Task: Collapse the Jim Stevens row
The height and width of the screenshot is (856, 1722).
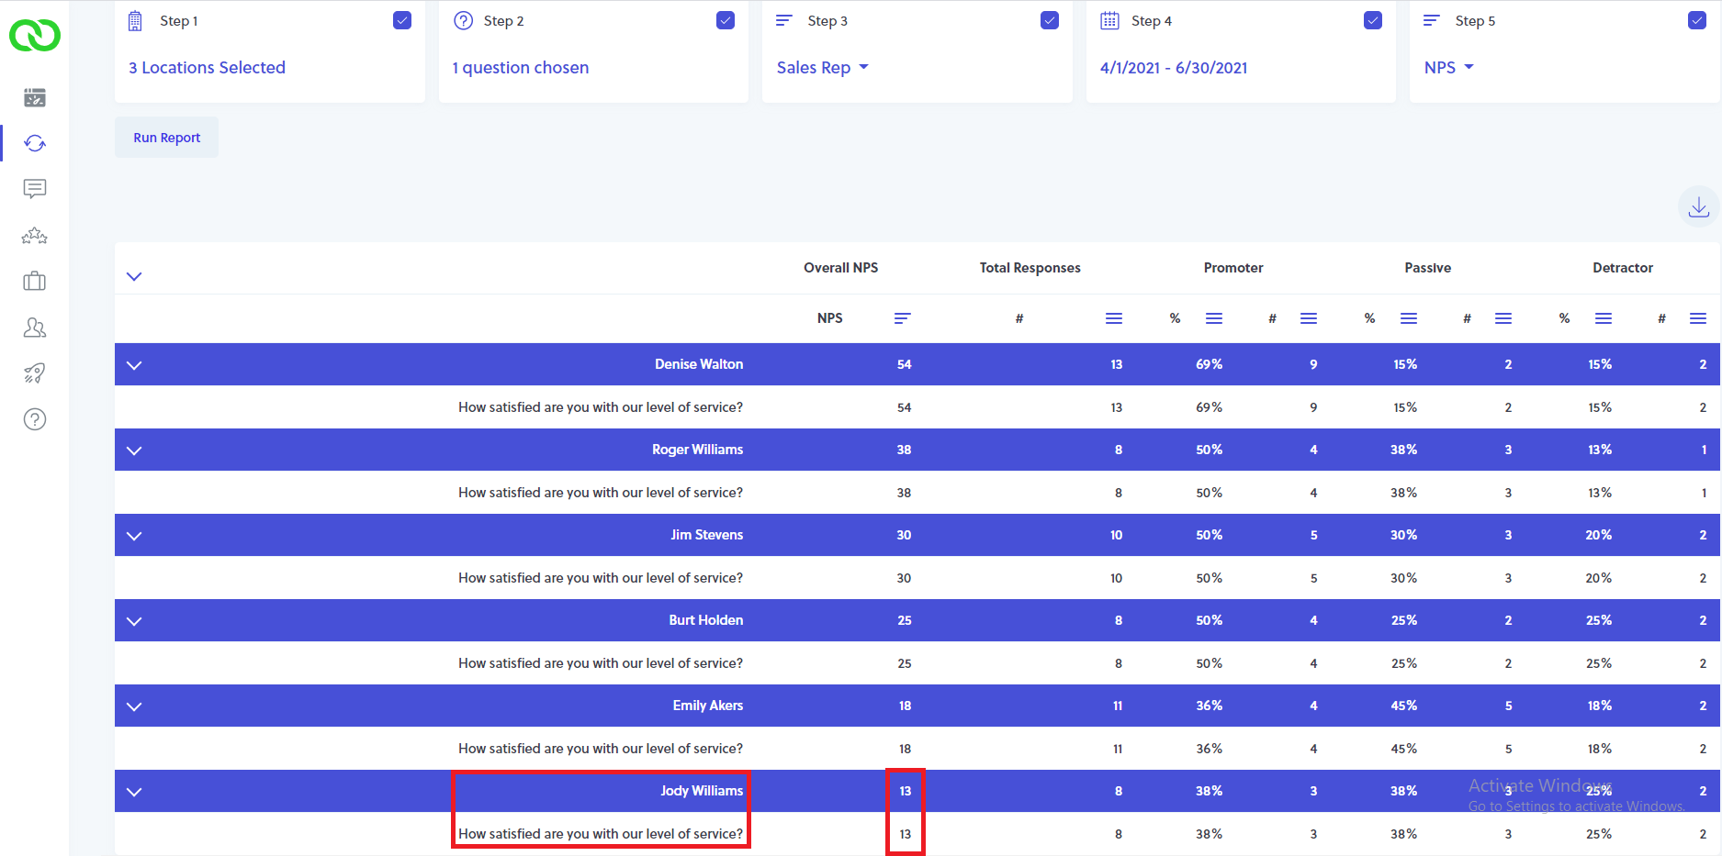Action: point(134,536)
